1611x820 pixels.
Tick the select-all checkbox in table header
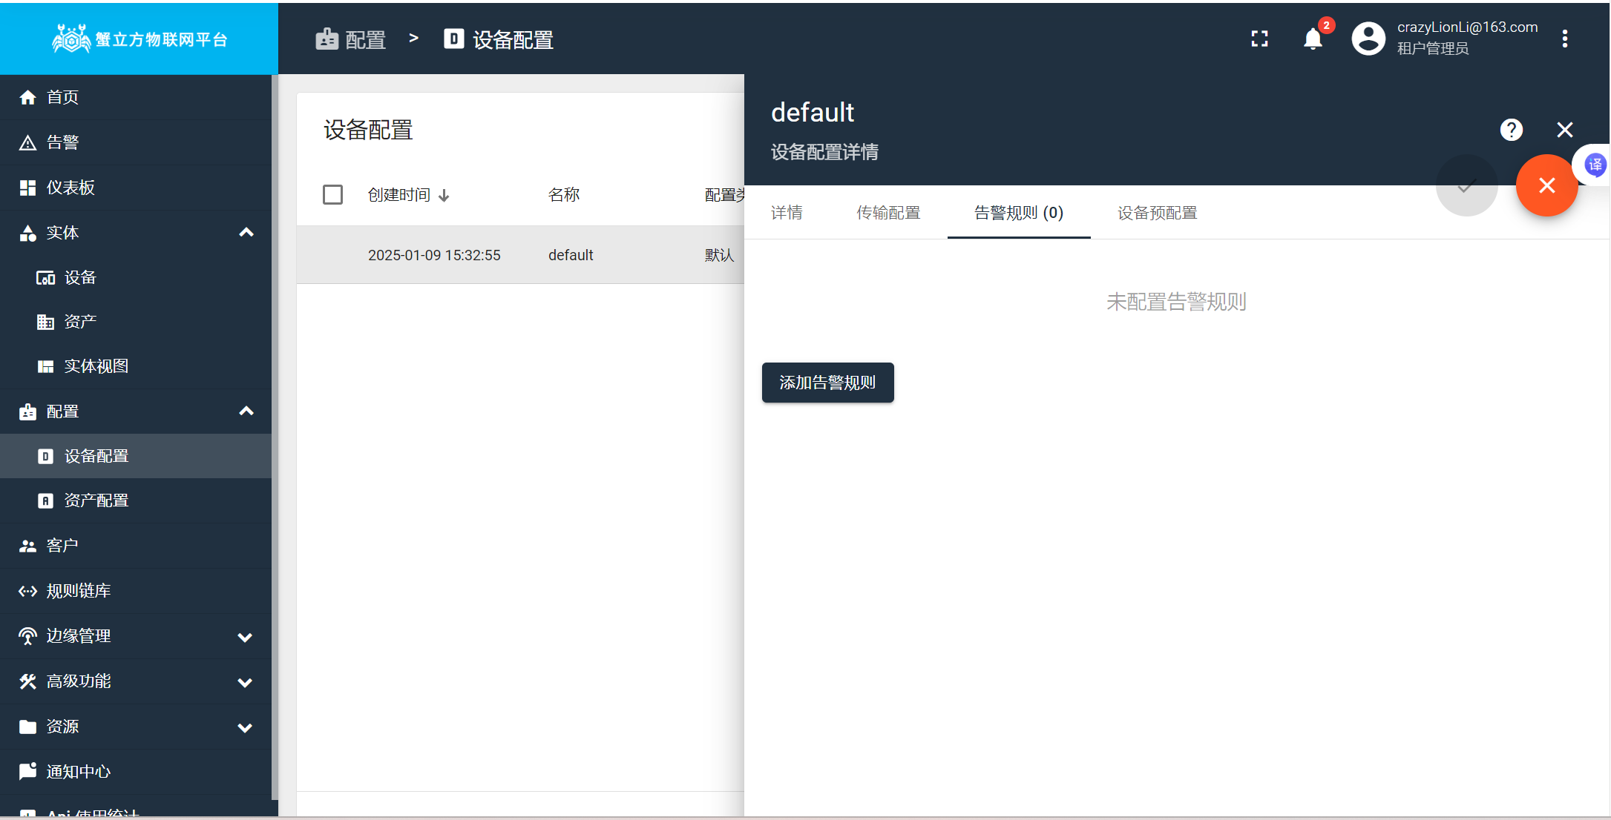(x=332, y=195)
